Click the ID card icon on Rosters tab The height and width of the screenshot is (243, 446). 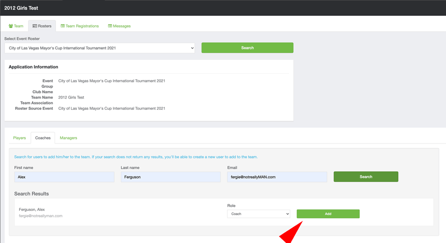pyautogui.click(x=35, y=26)
